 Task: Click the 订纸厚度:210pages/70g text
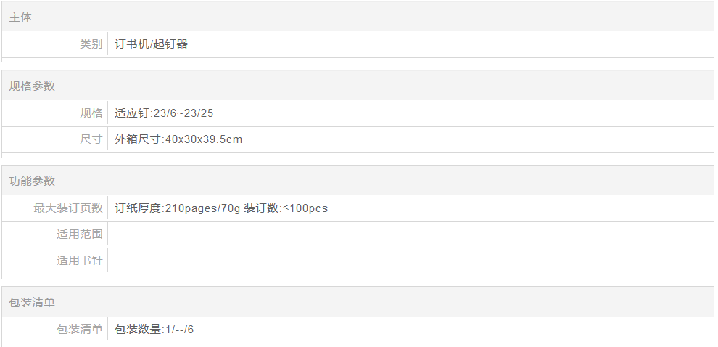click(176, 208)
